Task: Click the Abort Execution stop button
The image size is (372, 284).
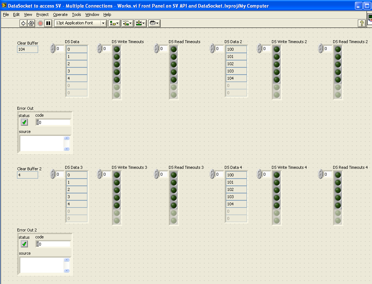Action: [40, 23]
